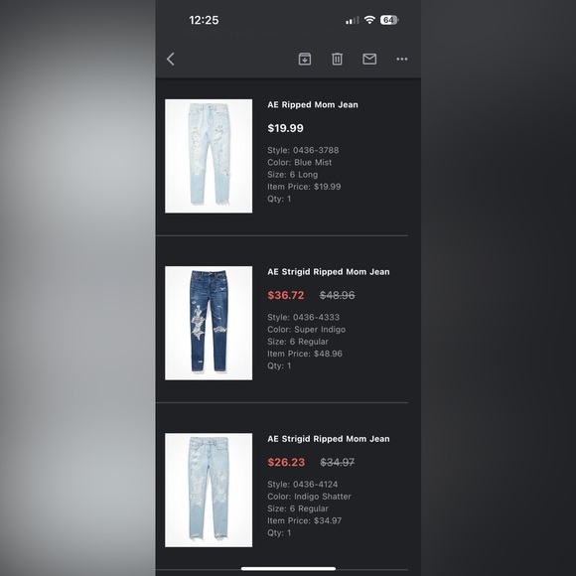Open the Indigo Shatter AE Strigid Ripped Mom Jean title

point(329,439)
